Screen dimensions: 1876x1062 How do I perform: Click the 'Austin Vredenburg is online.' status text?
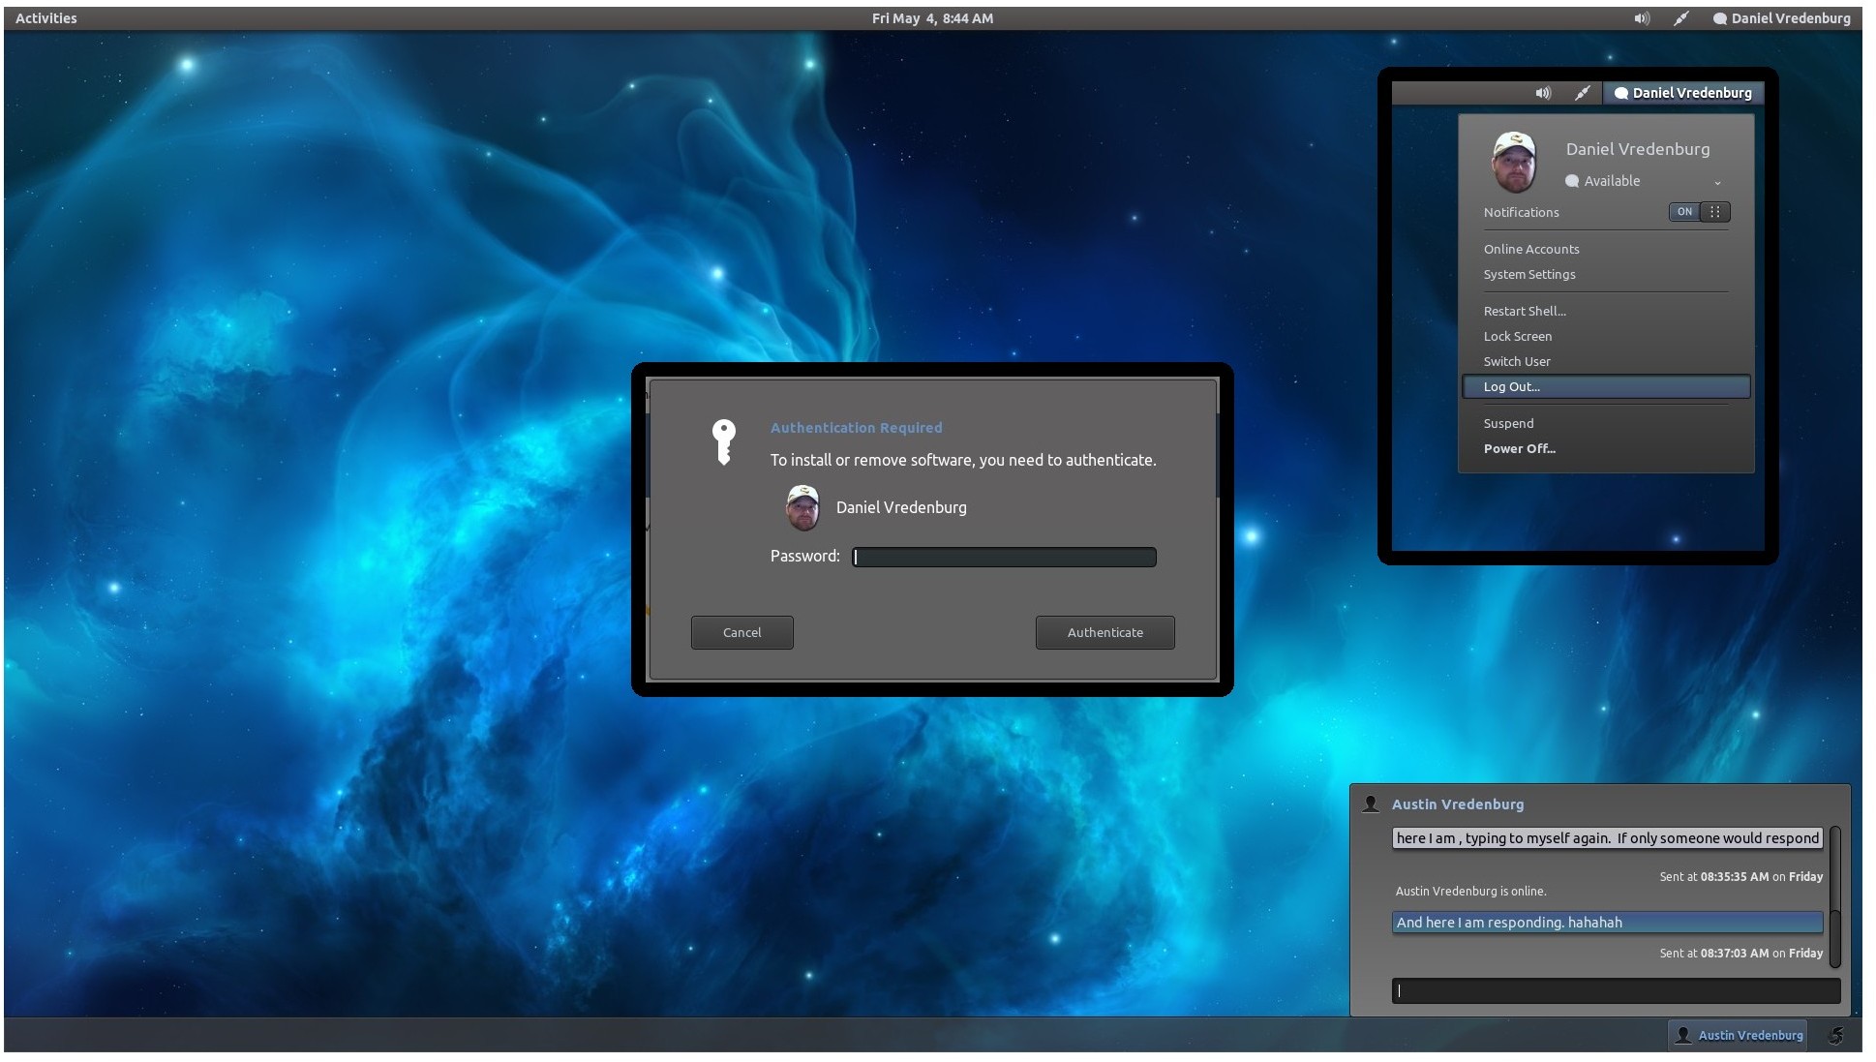click(1471, 891)
